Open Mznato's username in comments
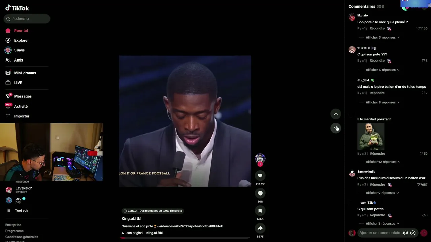The image size is (431, 242). [363, 16]
